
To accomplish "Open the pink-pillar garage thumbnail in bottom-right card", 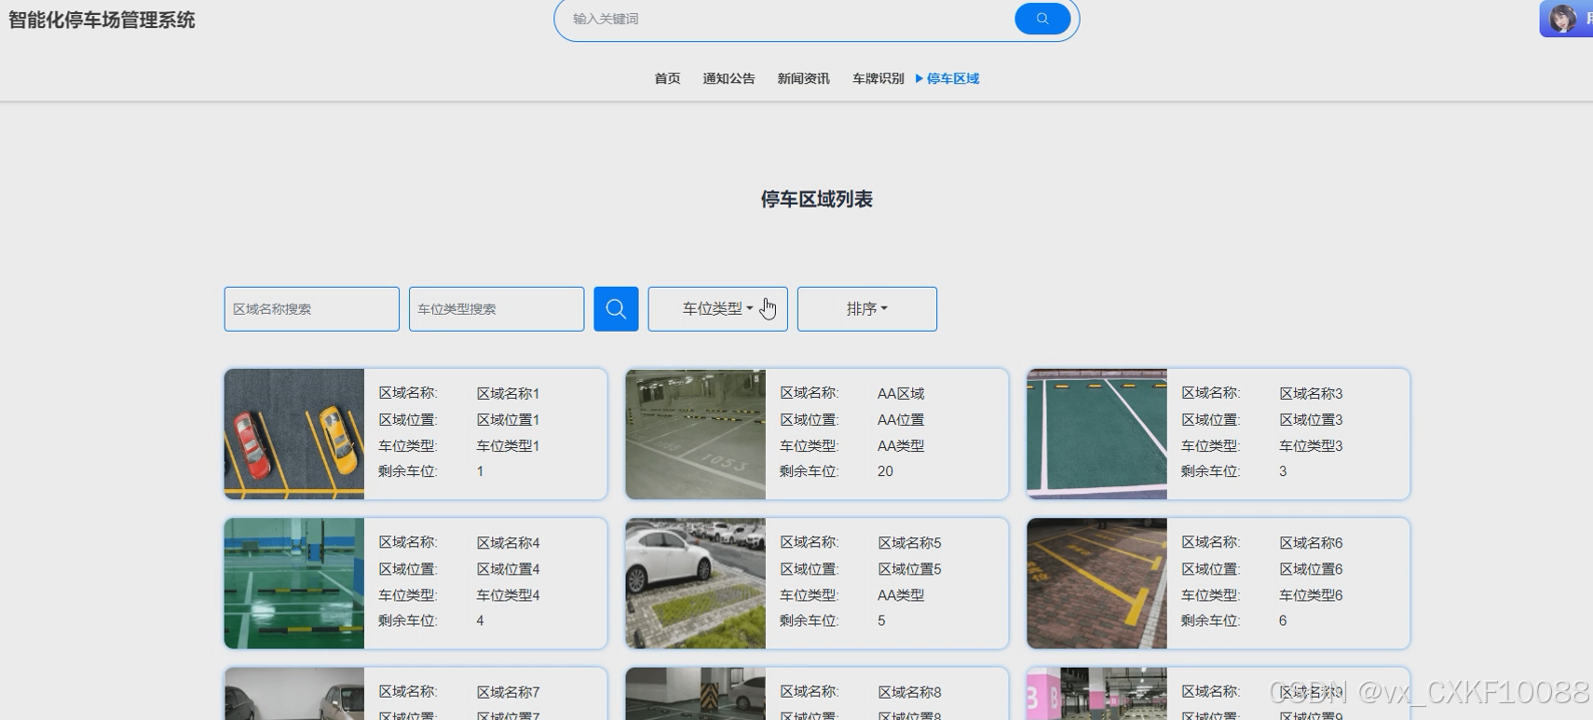I will click(x=1096, y=694).
